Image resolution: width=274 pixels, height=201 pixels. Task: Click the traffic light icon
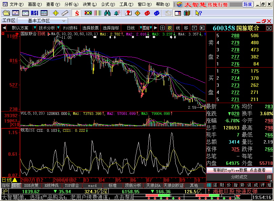pos(88,13)
